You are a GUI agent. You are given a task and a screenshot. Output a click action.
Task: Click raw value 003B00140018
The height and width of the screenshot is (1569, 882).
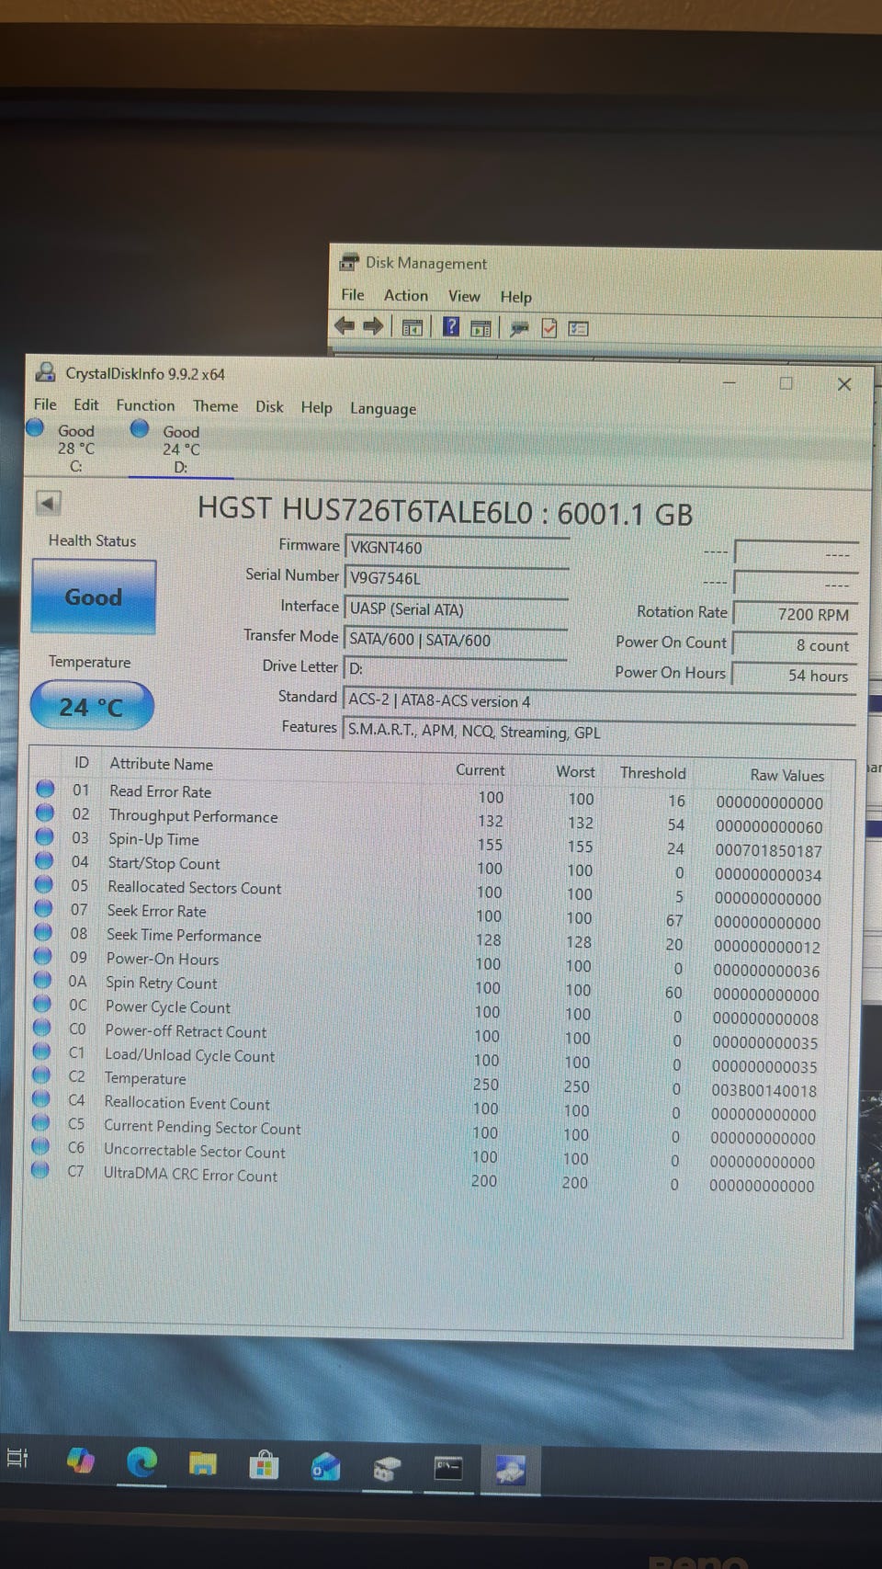click(763, 1091)
